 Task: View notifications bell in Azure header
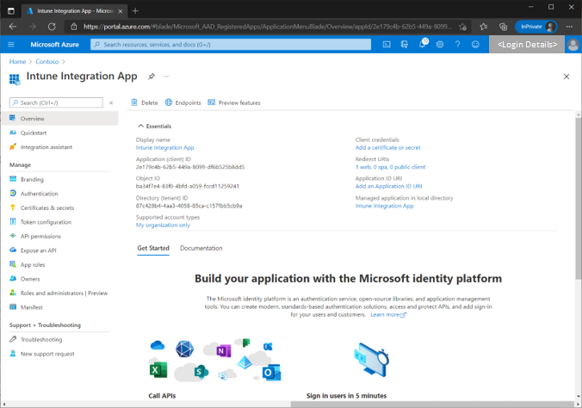click(x=423, y=44)
